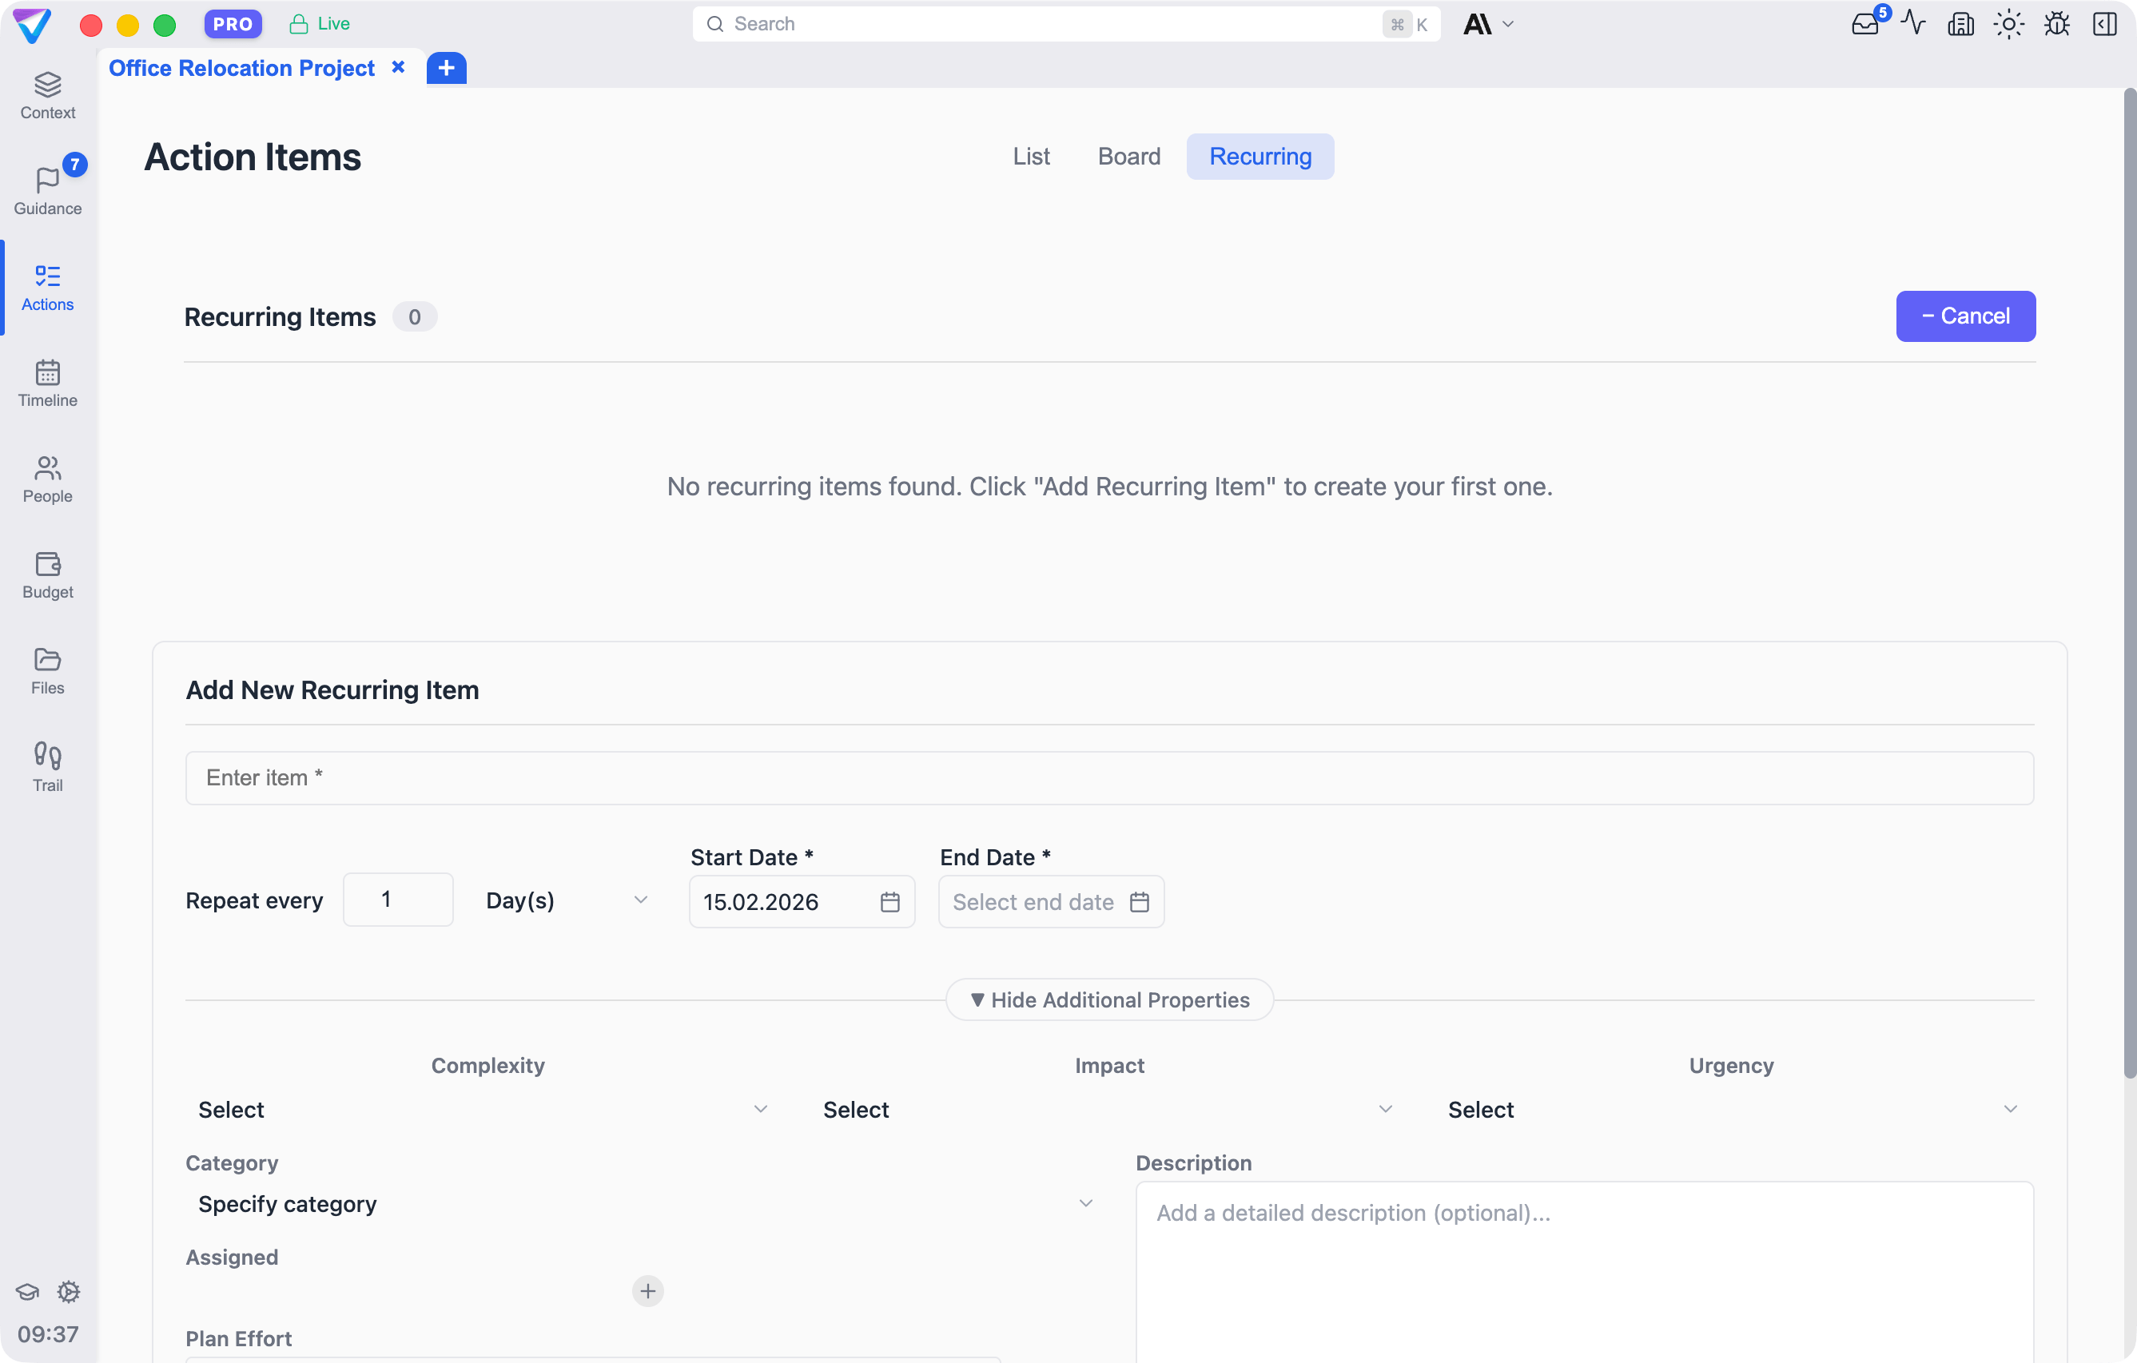2137x1363 pixels.
Task: Open the Complexity Select dropdown
Action: 487,1108
